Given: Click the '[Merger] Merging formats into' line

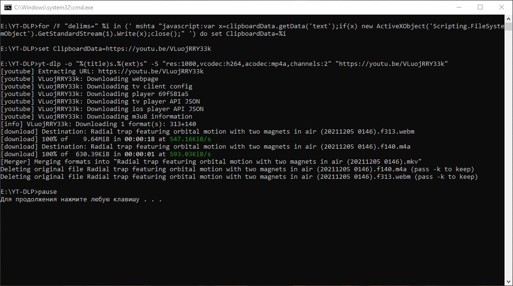Looking at the screenshot, I should pos(211,162).
